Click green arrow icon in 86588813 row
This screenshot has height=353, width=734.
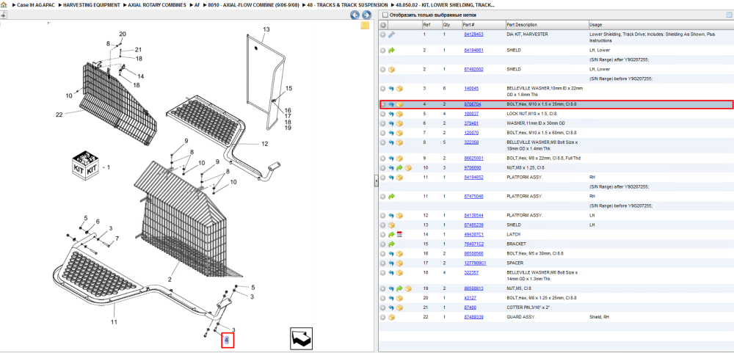click(400, 288)
